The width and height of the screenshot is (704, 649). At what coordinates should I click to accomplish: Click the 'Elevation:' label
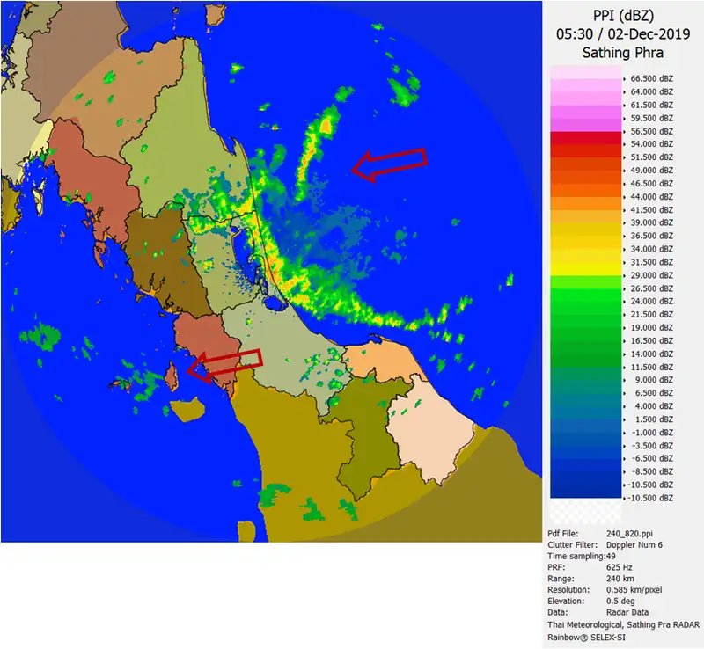click(x=566, y=601)
